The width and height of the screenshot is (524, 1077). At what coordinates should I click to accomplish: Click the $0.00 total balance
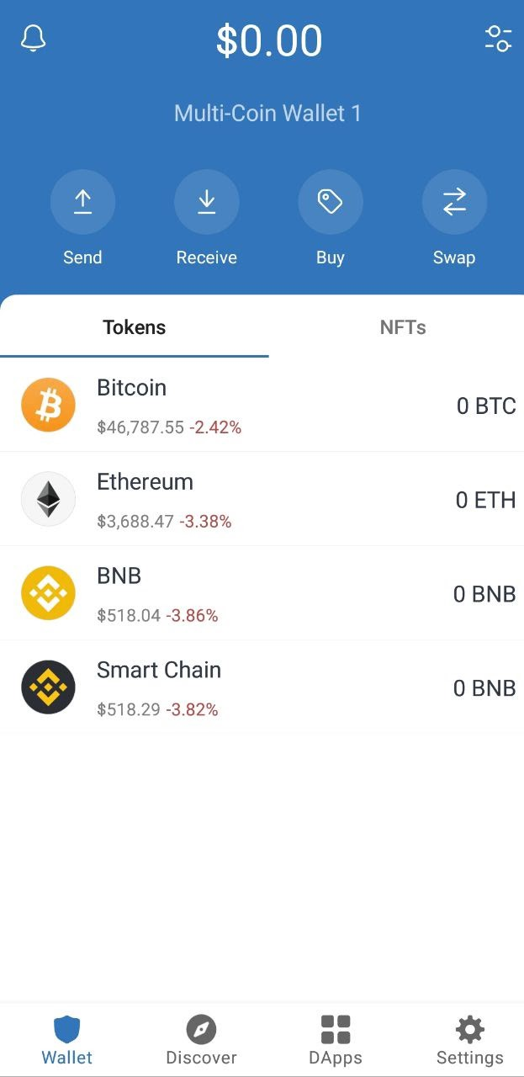269,40
